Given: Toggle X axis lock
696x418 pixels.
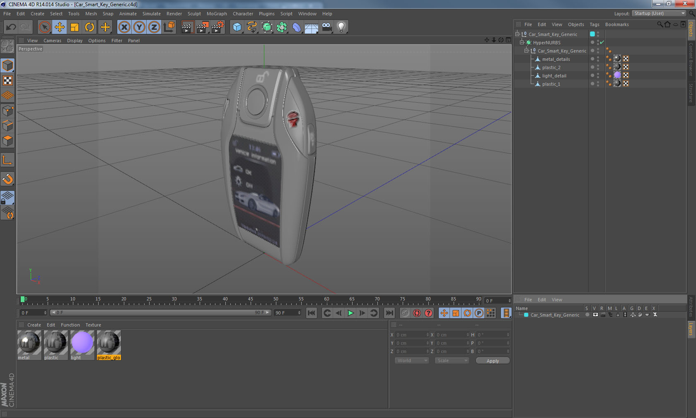Looking at the screenshot, I should point(124,27).
